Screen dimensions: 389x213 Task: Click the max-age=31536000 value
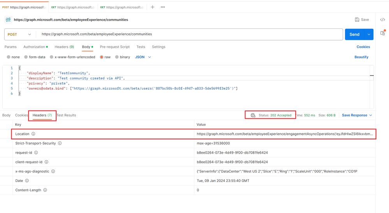pyautogui.click(x=213, y=143)
